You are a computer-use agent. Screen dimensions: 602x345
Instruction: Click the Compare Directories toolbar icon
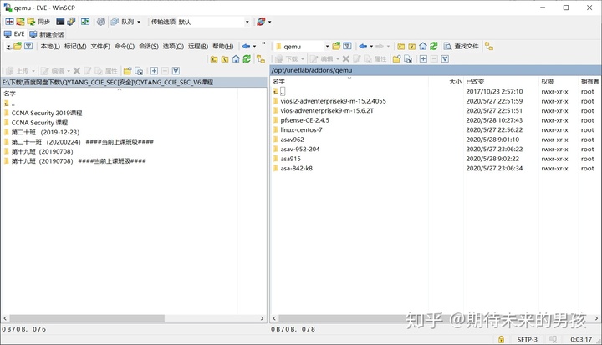(9, 22)
